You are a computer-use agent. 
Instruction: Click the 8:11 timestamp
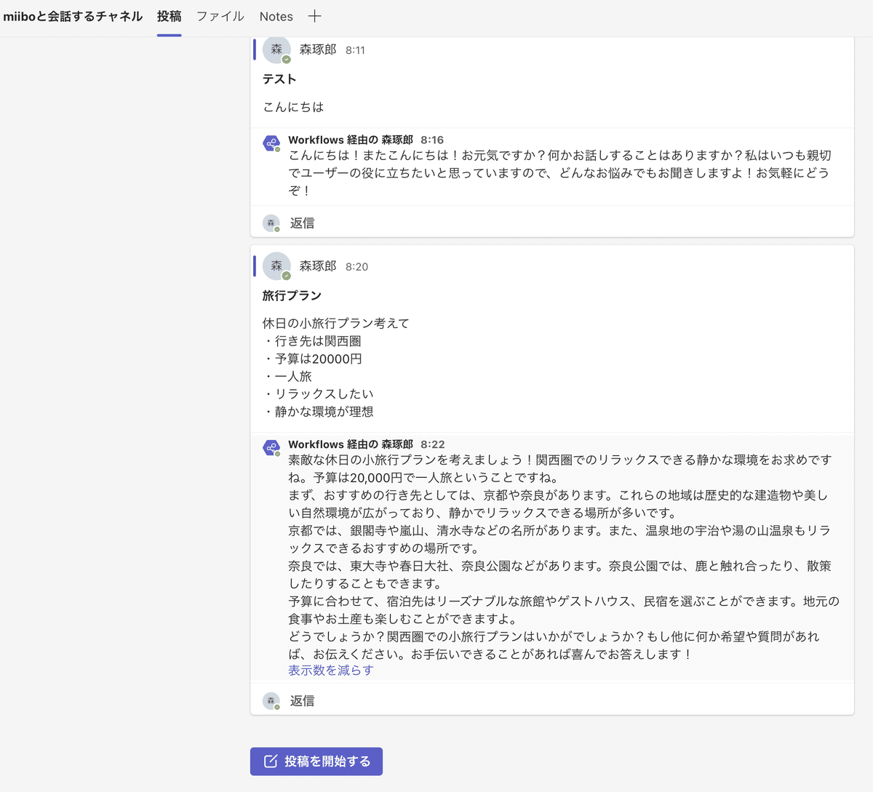pyautogui.click(x=355, y=50)
